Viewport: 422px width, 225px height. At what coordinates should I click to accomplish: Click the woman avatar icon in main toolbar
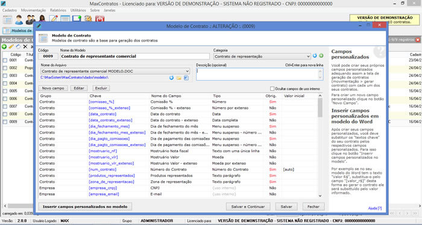(42, 19)
